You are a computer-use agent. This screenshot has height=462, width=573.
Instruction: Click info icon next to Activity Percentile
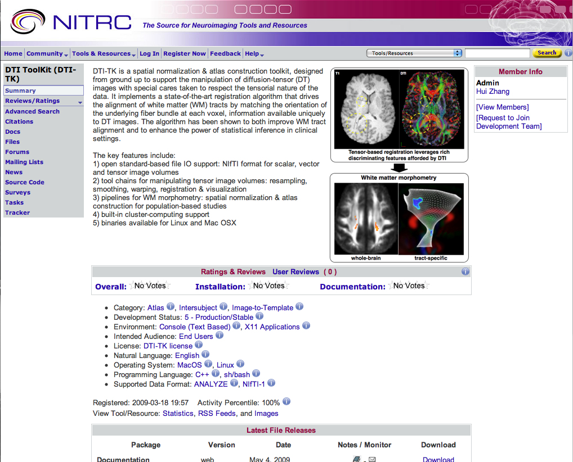286,402
